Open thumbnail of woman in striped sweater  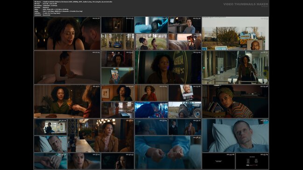(235, 102)
